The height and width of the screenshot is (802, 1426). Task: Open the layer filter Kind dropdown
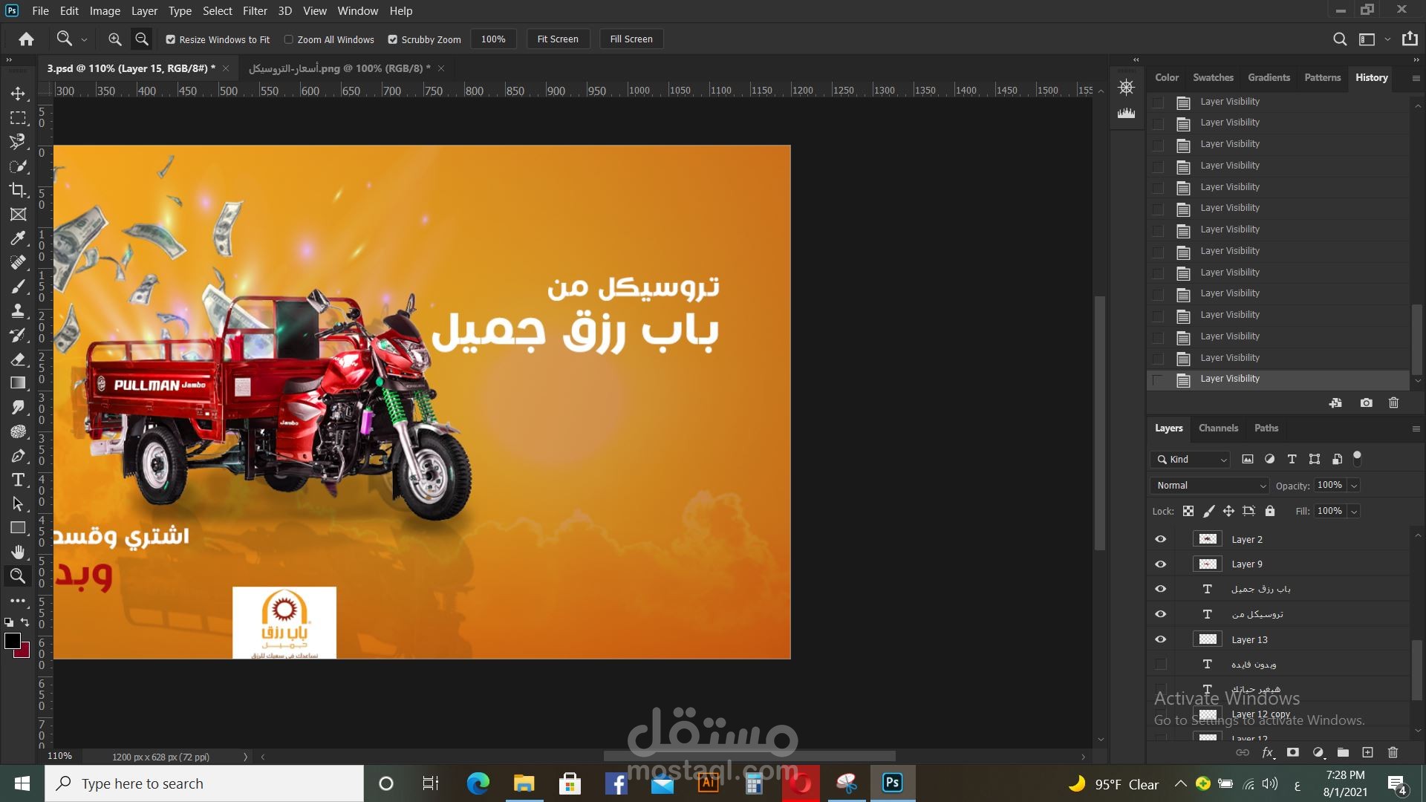[x=1191, y=460]
